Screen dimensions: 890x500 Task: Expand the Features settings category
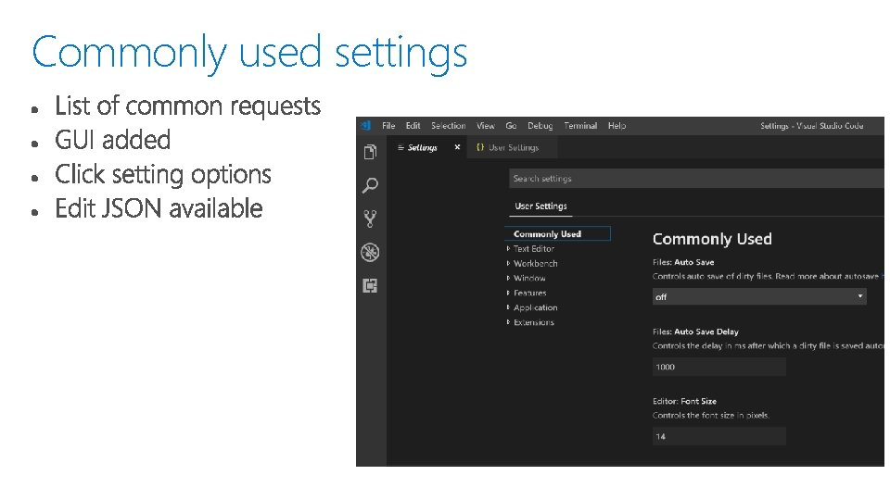(x=529, y=293)
